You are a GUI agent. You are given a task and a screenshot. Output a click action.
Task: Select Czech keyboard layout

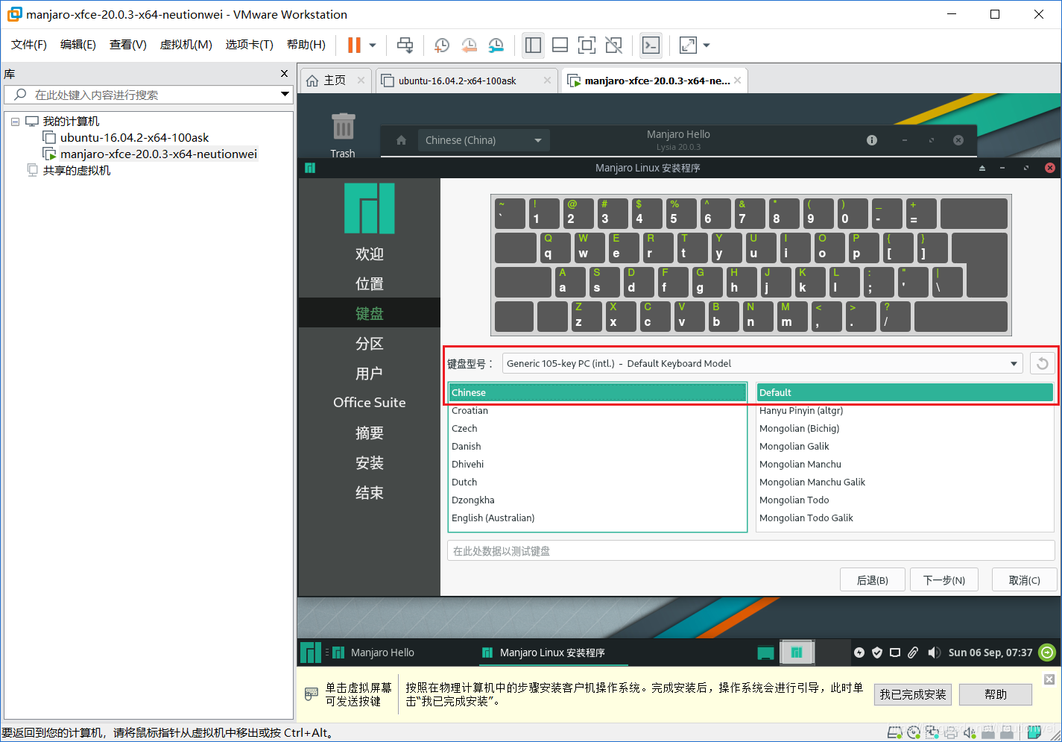pos(597,428)
